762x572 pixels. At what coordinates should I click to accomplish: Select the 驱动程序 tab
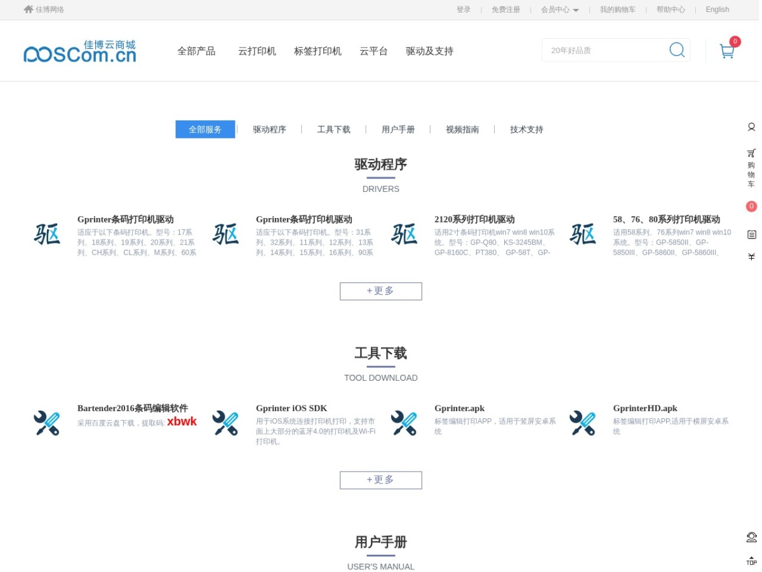click(269, 130)
